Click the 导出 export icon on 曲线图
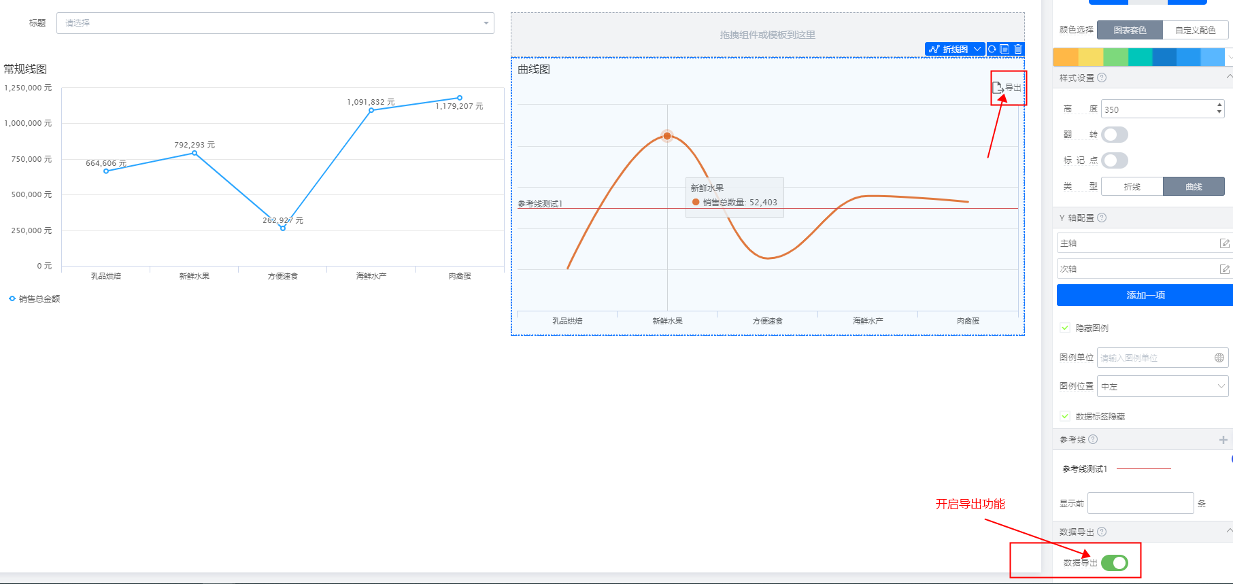 (x=998, y=87)
